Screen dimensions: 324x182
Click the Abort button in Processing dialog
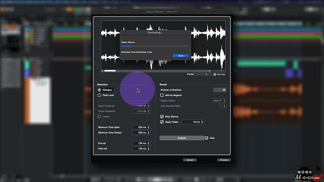(x=180, y=56)
